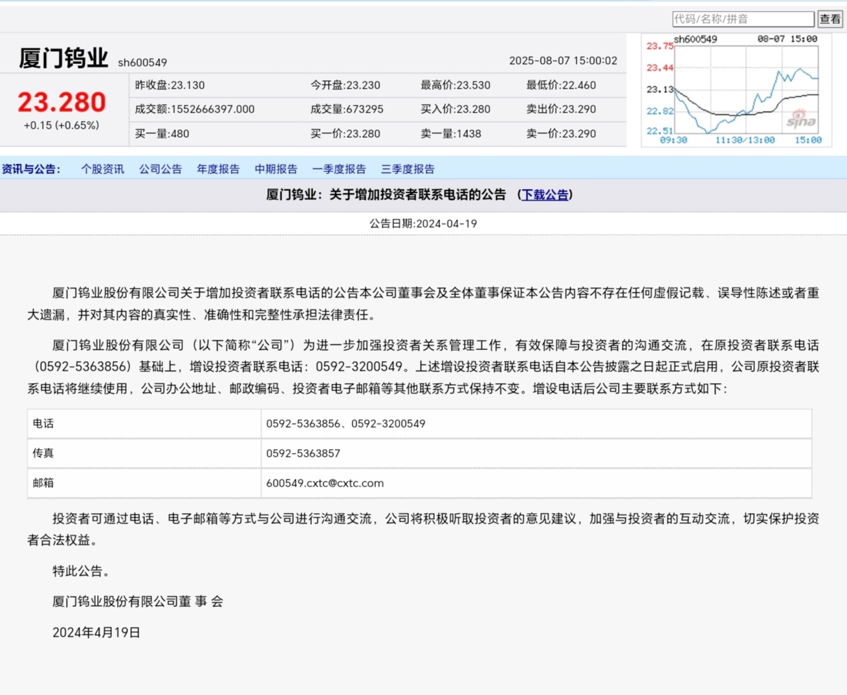Click the 厦门钨业 stock name heading
This screenshot has width=847, height=695.
[63, 58]
